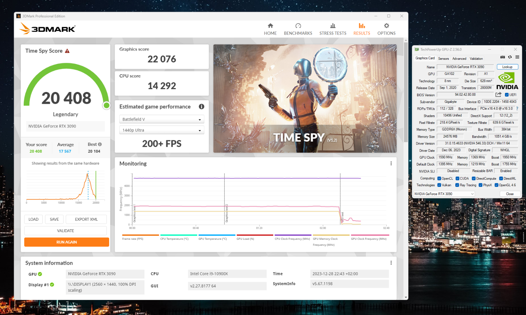Click the 3DMark title bar app icon
The height and width of the screenshot is (315, 526).
pyautogui.click(x=19, y=16)
